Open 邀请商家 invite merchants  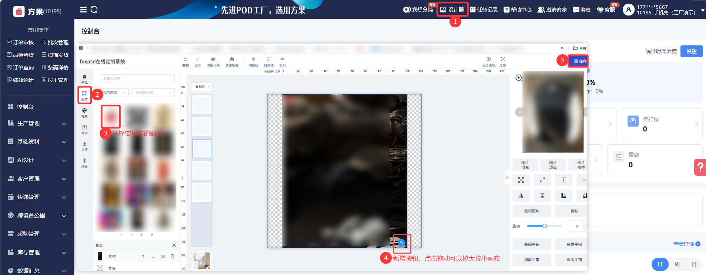(x=552, y=10)
